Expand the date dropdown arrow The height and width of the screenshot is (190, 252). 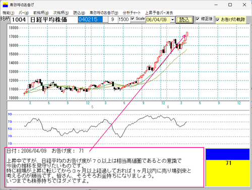172,20
